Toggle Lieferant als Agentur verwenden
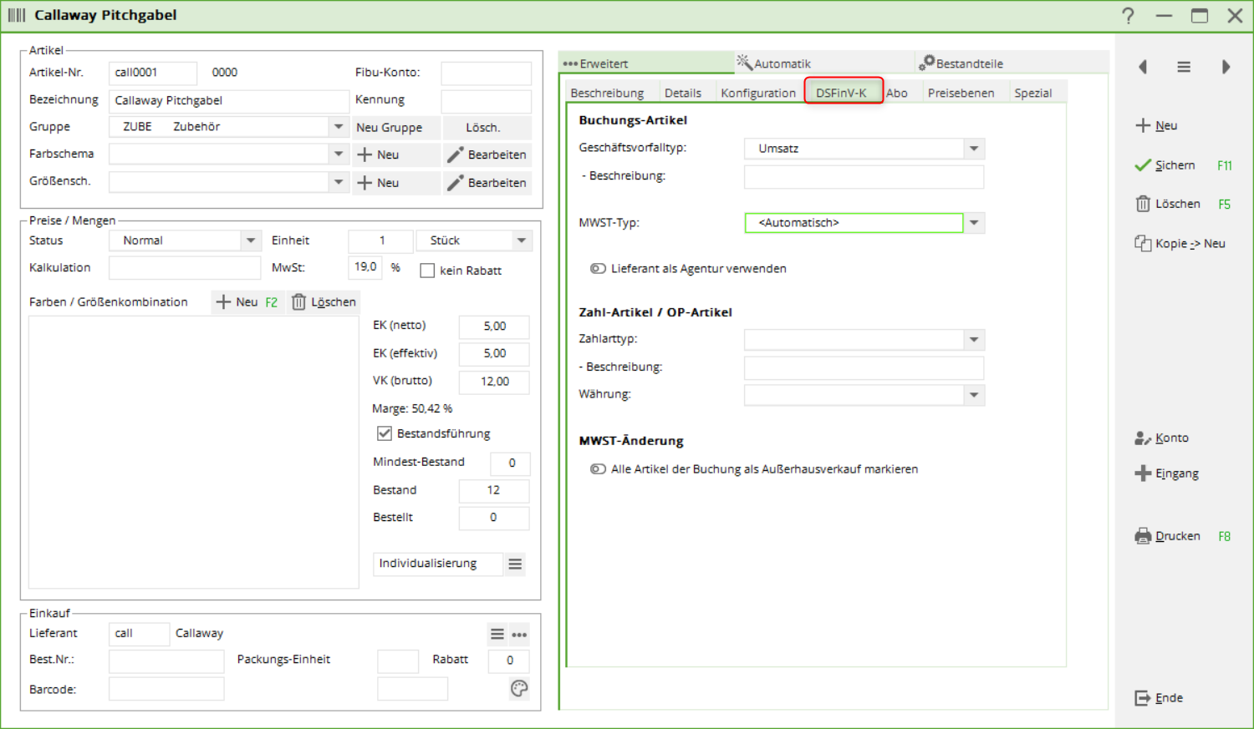Image resolution: width=1254 pixels, height=729 pixels. (598, 269)
